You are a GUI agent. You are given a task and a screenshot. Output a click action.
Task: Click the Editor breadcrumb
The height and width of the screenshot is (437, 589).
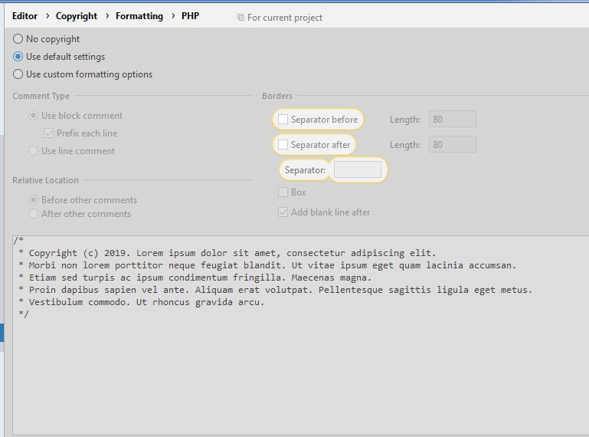(25, 16)
